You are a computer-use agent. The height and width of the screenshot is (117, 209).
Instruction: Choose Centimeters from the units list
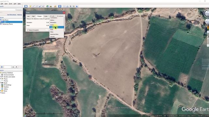56,18
